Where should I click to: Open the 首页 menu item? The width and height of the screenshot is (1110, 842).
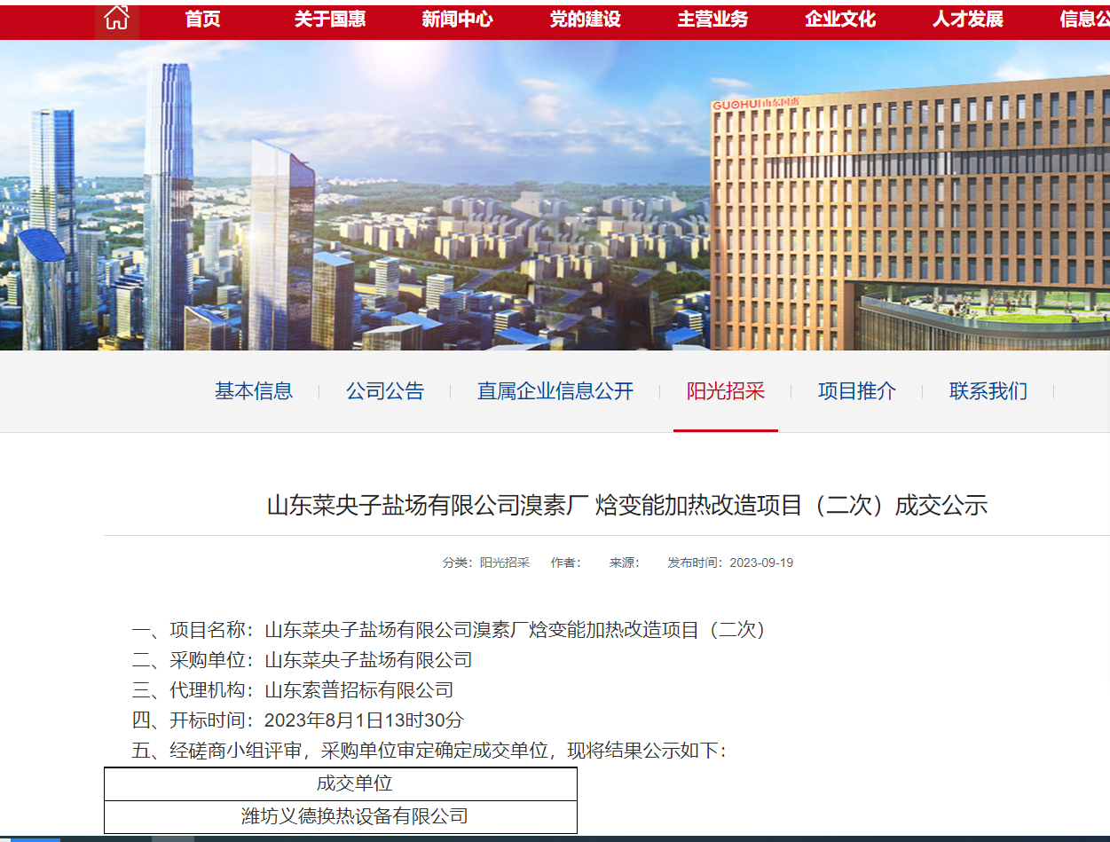(x=202, y=20)
